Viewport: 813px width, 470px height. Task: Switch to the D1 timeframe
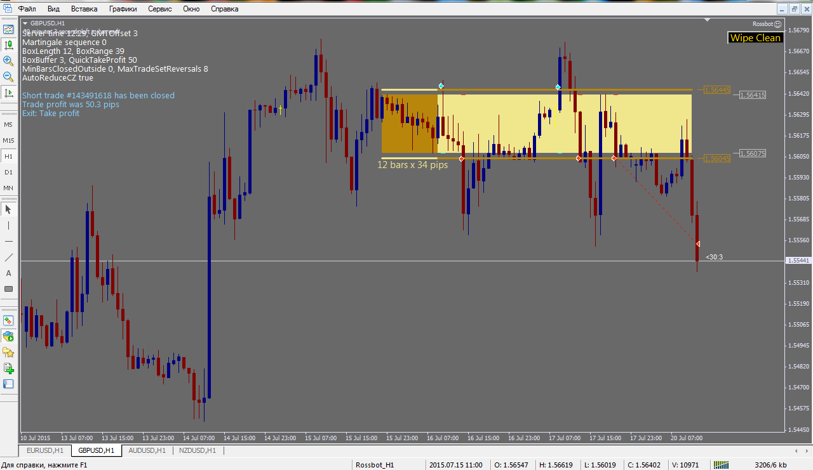[x=8, y=172]
